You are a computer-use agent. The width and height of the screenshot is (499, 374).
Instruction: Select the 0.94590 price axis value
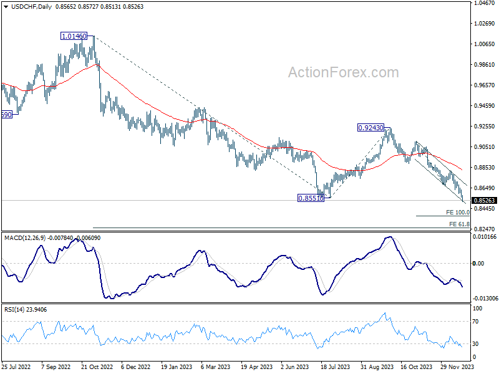pos(485,106)
